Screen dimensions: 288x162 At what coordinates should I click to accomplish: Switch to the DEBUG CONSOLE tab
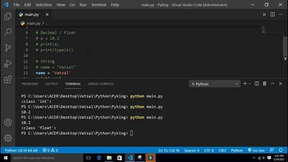click(x=101, y=84)
